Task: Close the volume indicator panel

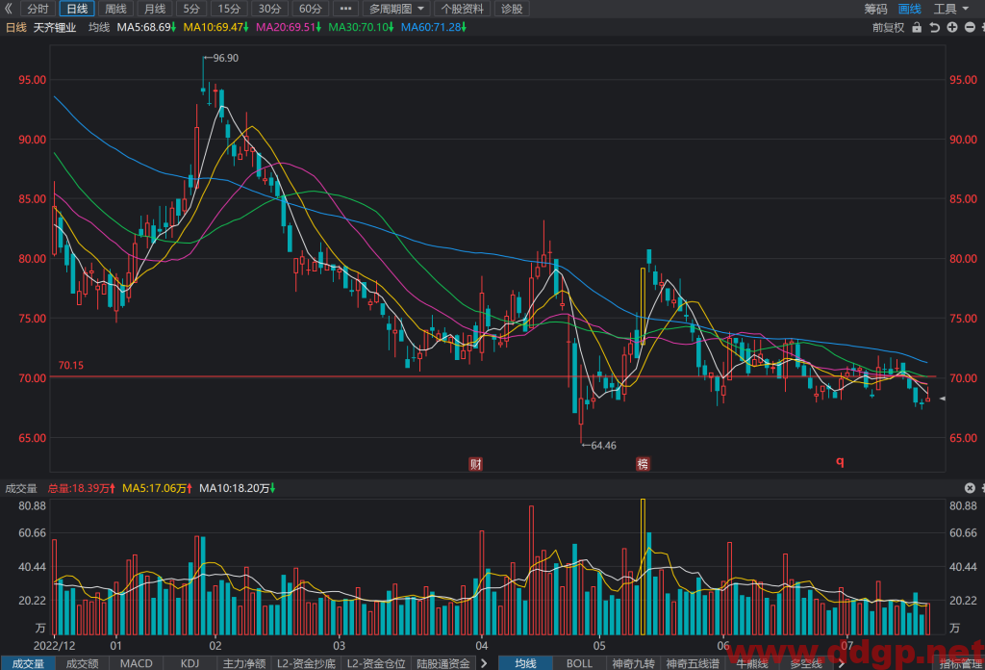Action: 970,488
